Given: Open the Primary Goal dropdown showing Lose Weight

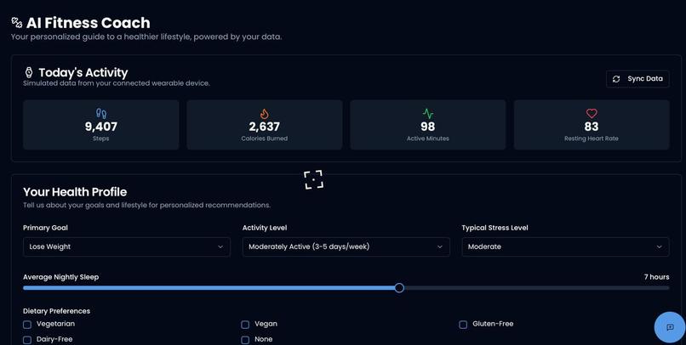Looking at the screenshot, I should (x=127, y=246).
